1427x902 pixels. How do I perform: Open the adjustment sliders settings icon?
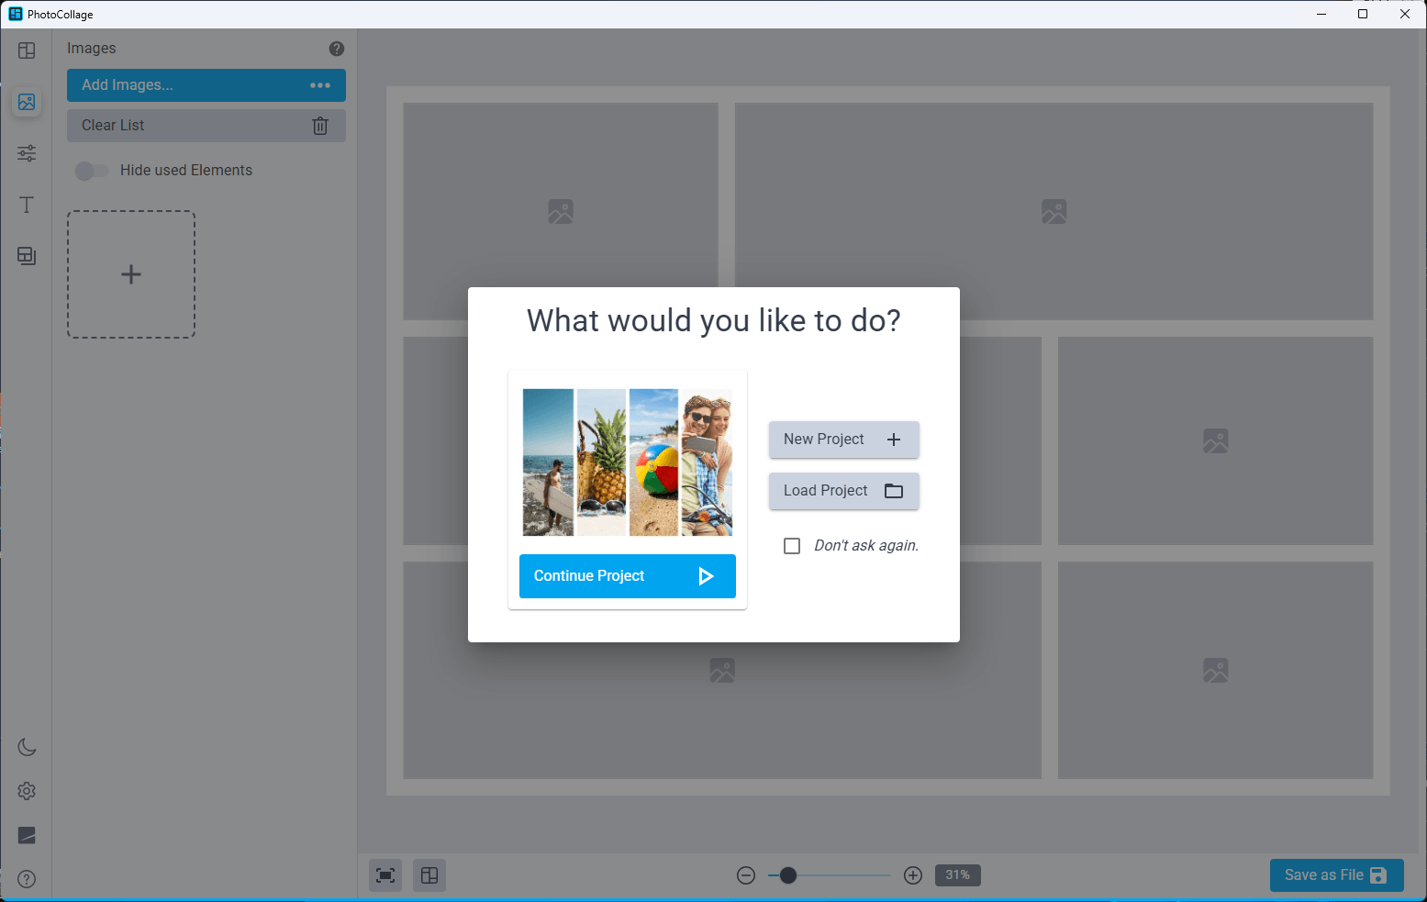tap(27, 153)
